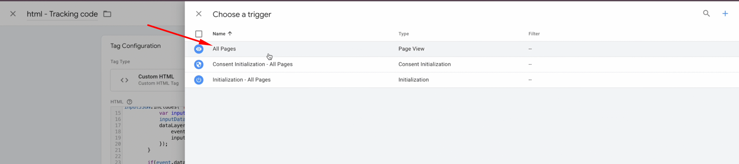Select Consent Initialization - All Pages trigger

click(252, 64)
